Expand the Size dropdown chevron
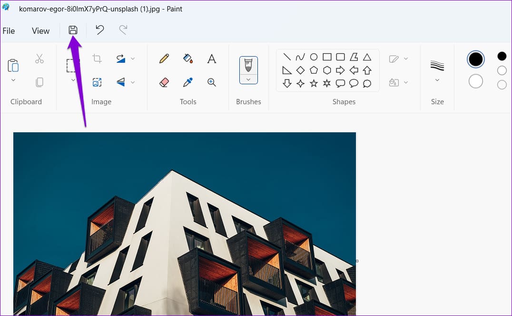Viewport: 512px width, 316px height. [437, 80]
